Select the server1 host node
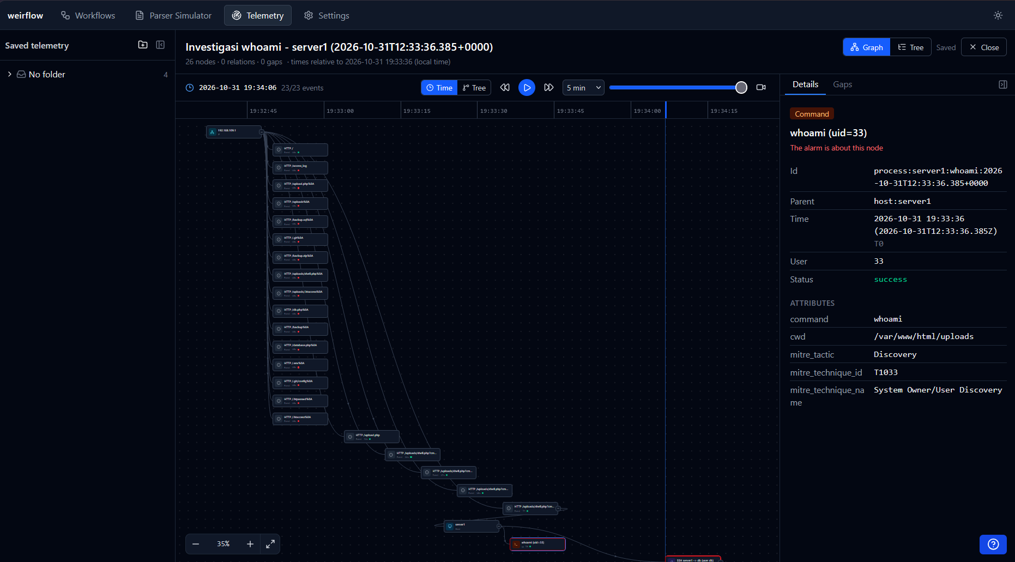 [472, 526]
